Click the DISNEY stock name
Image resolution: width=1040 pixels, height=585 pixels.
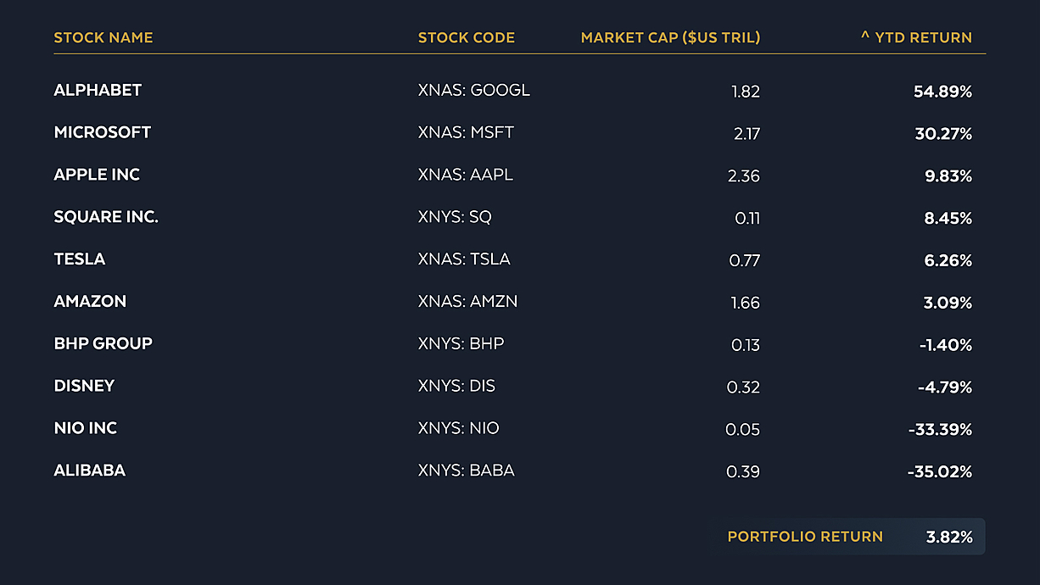[x=84, y=387]
